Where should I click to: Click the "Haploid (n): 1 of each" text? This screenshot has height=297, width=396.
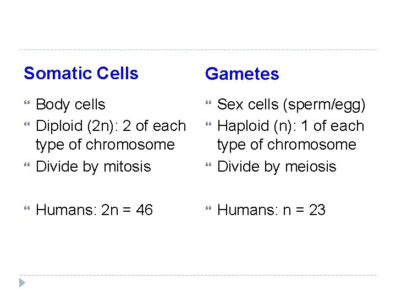291,126
